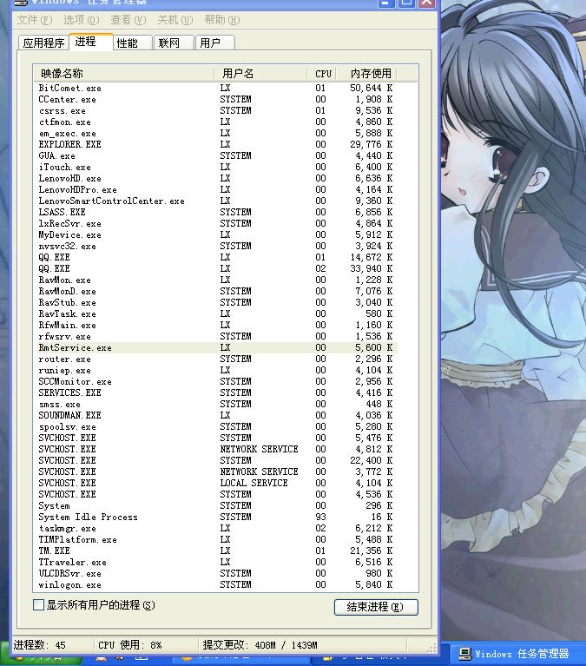Screen dimensions: 586x666
Task: Select the RfwMain.exe process
Action: point(215,325)
